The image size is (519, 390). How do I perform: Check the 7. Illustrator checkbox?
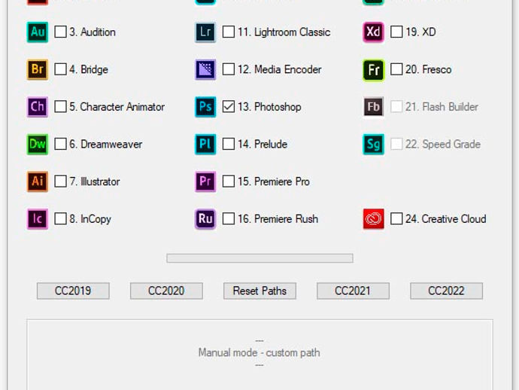click(x=60, y=181)
